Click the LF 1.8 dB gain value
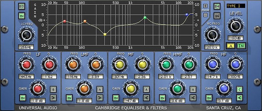Screen dimensions: 262x111 coord(38,101)
